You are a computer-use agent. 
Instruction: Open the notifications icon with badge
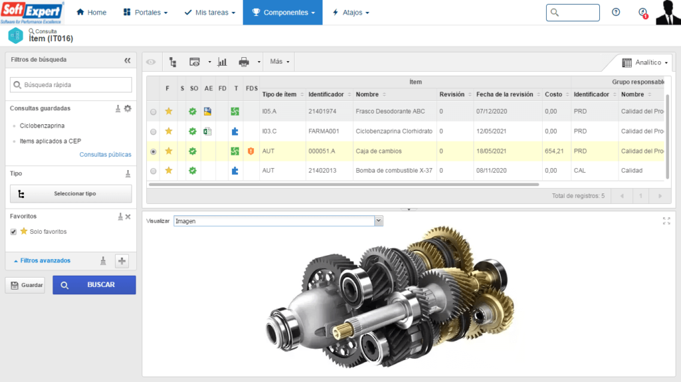pos(643,13)
